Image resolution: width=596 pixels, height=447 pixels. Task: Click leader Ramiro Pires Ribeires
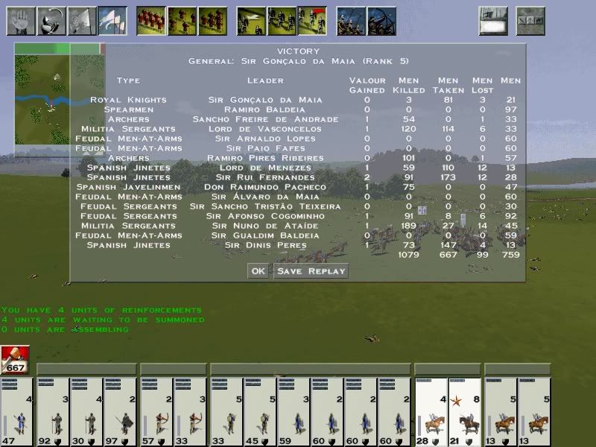265,158
